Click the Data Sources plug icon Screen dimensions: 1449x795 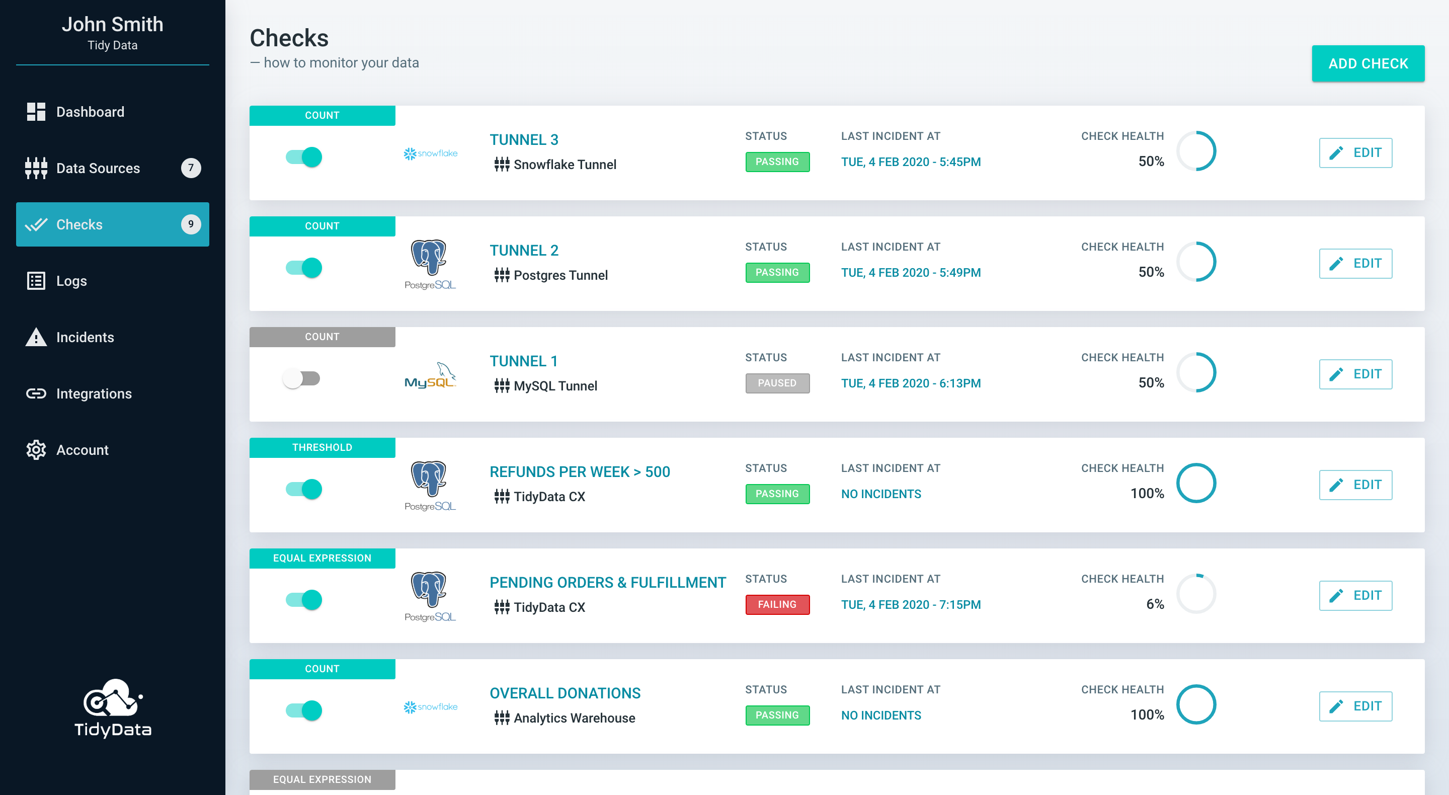tap(36, 168)
